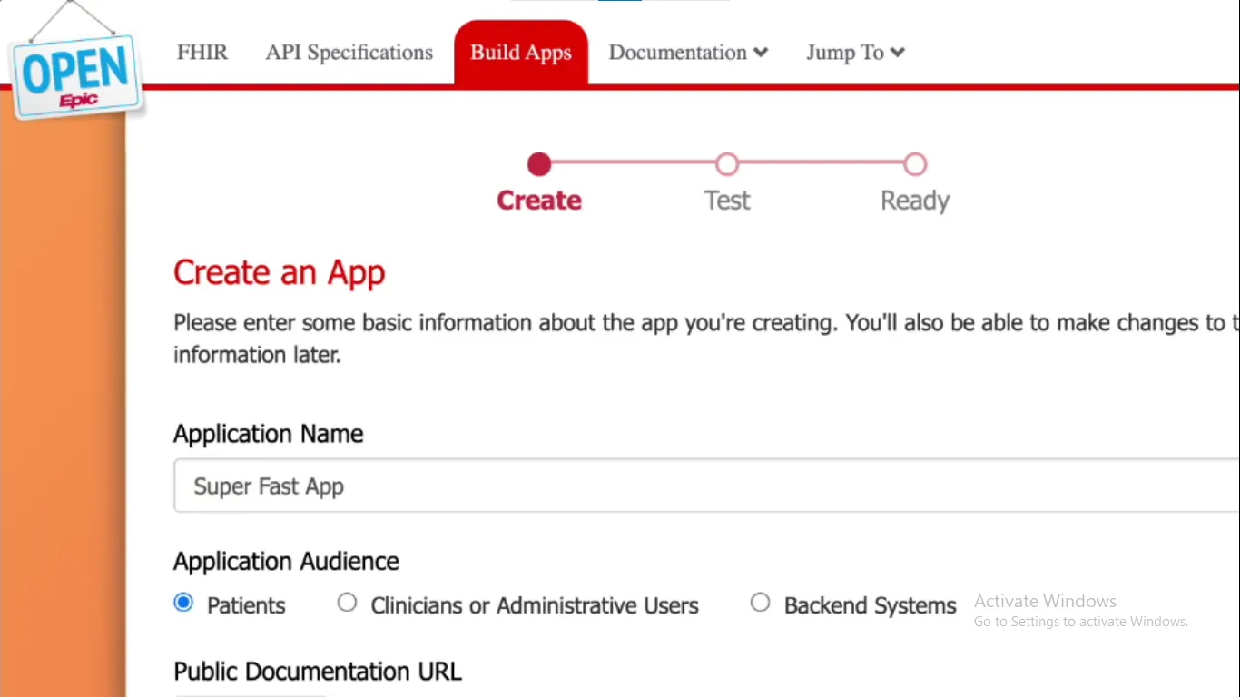Click the Create step indicator circle
The width and height of the screenshot is (1240, 697).
[x=538, y=164]
